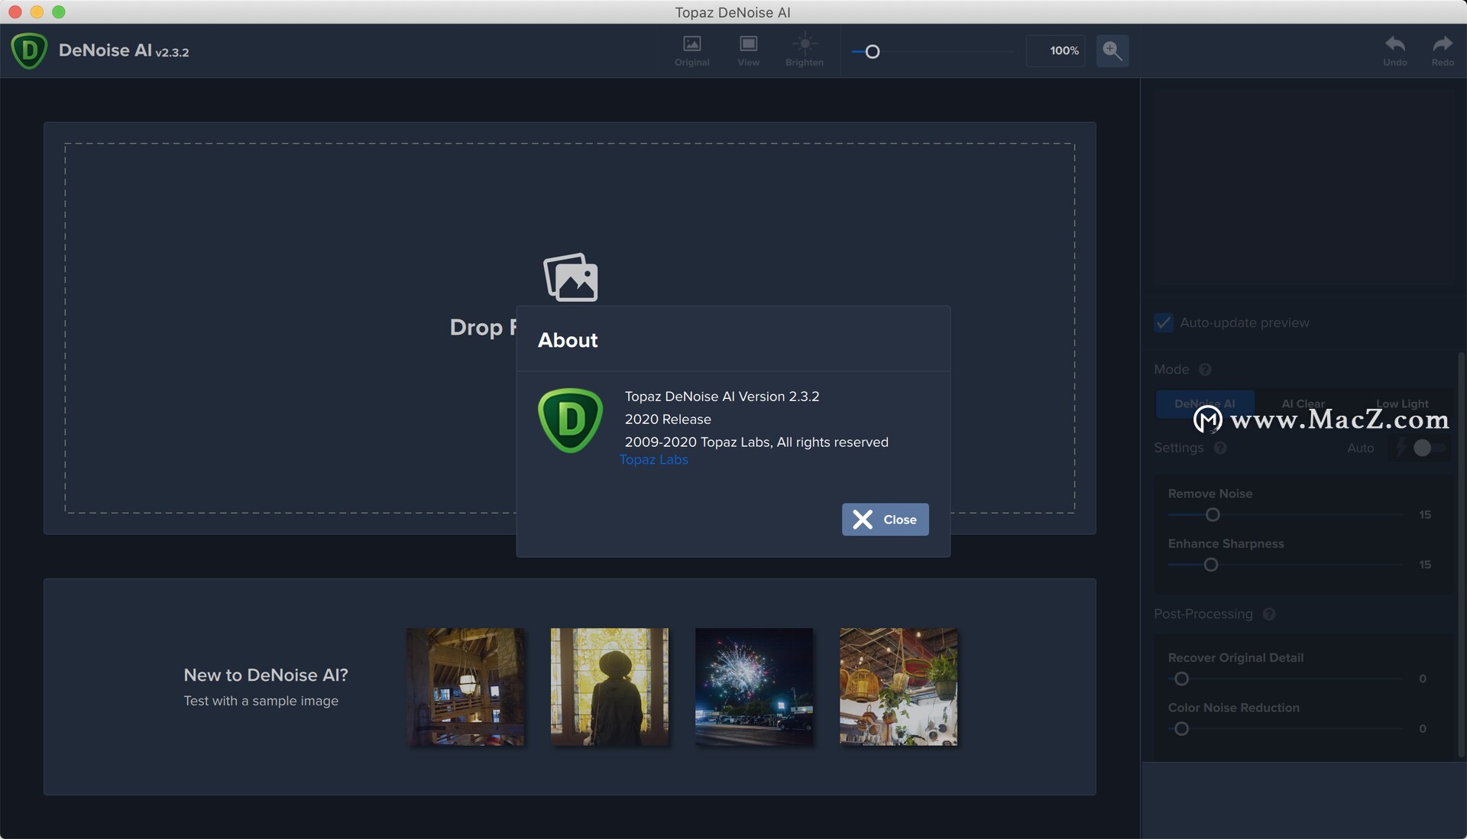
Task: Open the hanging baskets sample image
Action: 899,687
